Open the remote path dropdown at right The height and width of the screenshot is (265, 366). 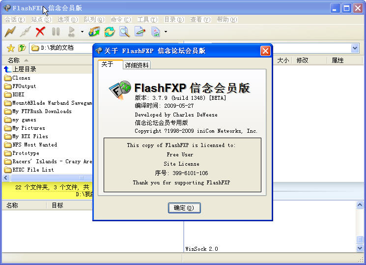pyautogui.click(x=355, y=48)
